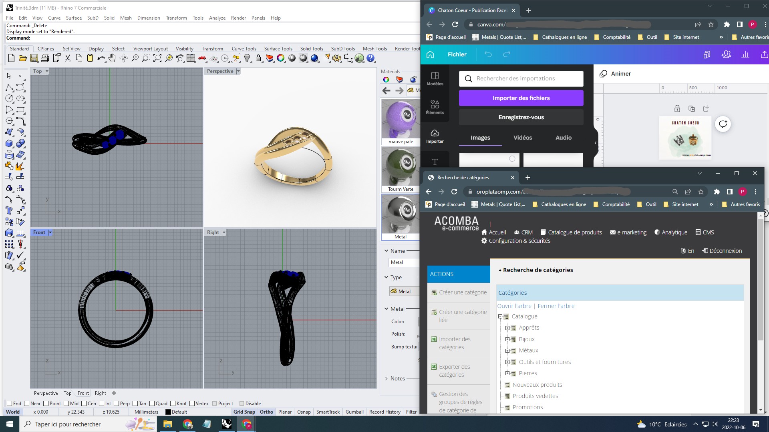Select the Pan hand tool in Rhino

[x=112, y=58]
